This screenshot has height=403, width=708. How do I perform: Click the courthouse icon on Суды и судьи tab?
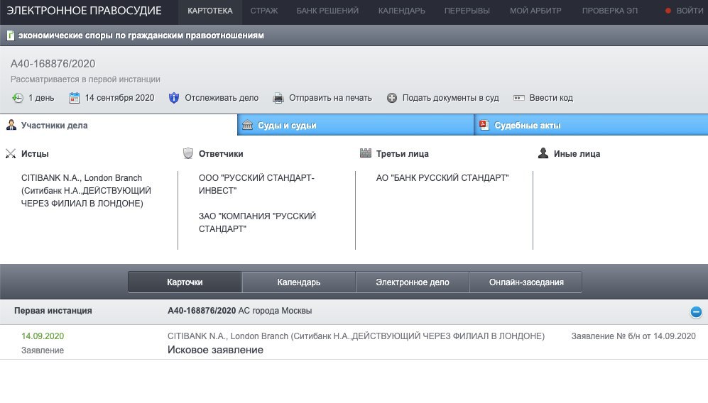coord(247,125)
